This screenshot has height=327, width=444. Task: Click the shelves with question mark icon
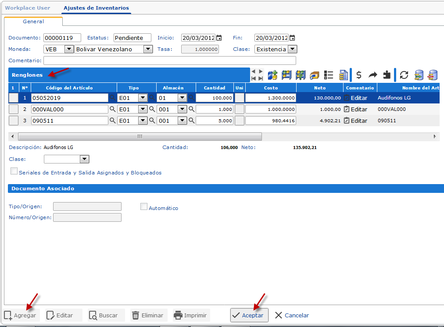301,75
